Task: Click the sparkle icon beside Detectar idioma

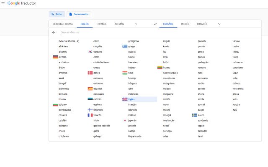Action: (x=78, y=41)
